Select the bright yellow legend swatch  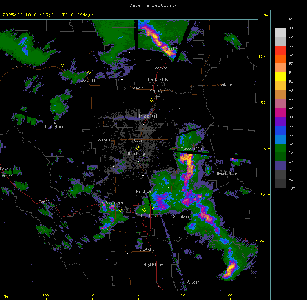coord(280,77)
